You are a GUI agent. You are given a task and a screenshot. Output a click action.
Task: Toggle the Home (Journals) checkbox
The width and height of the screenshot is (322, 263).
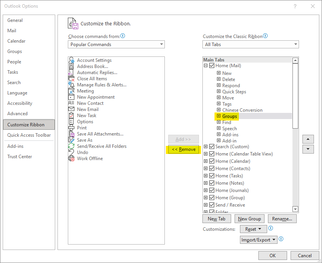pyautogui.click(x=212, y=190)
